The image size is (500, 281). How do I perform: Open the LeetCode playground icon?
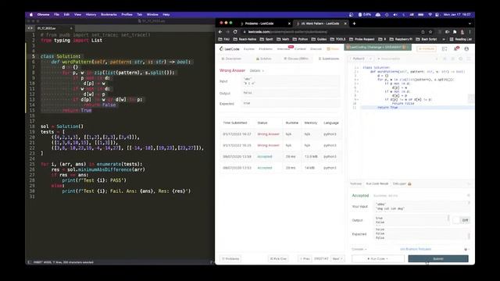pyautogui.click(x=445, y=48)
